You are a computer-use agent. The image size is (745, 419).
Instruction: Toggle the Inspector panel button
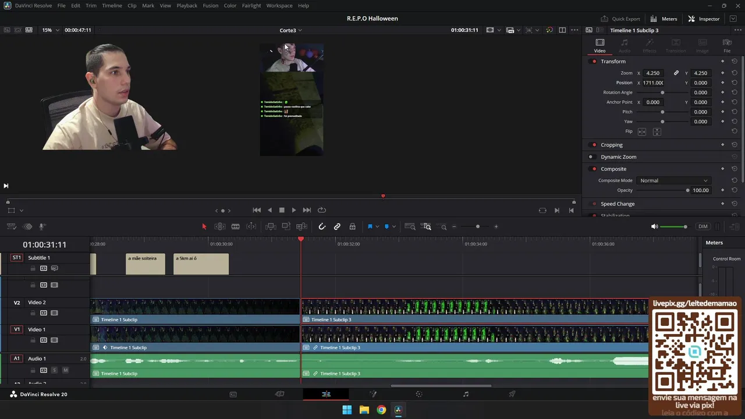[x=704, y=19]
